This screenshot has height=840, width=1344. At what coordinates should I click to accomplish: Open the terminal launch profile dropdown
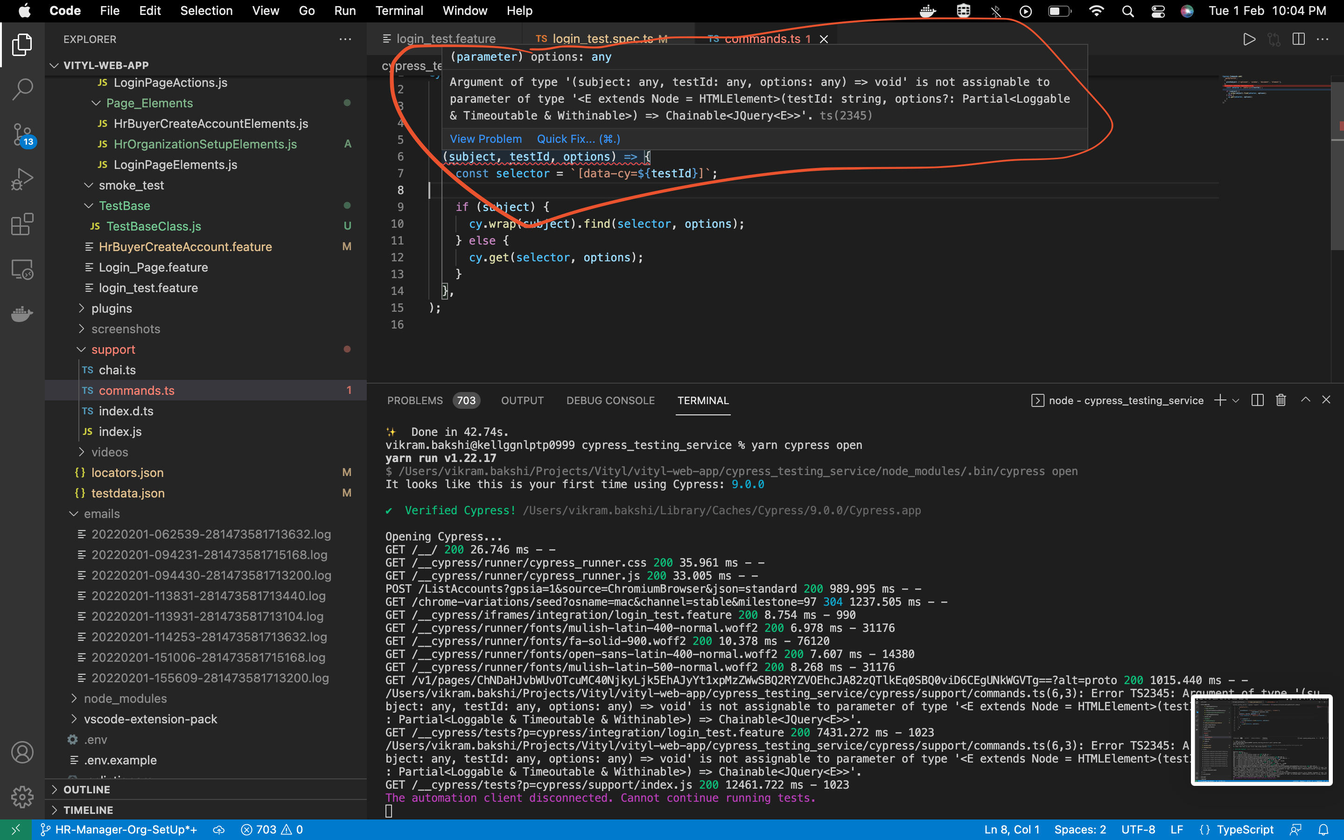click(1235, 400)
